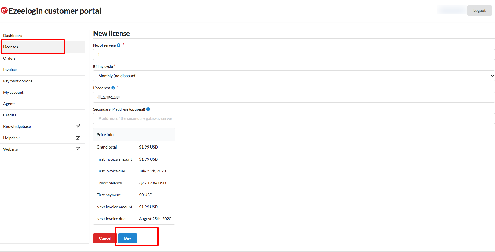The height and width of the screenshot is (252, 495).
Task: Open Payment options page
Action: pyautogui.click(x=18, y=81)
